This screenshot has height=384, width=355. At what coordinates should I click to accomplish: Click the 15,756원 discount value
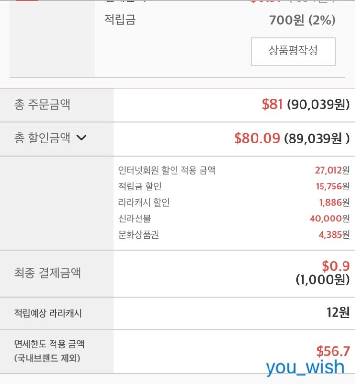333,187
